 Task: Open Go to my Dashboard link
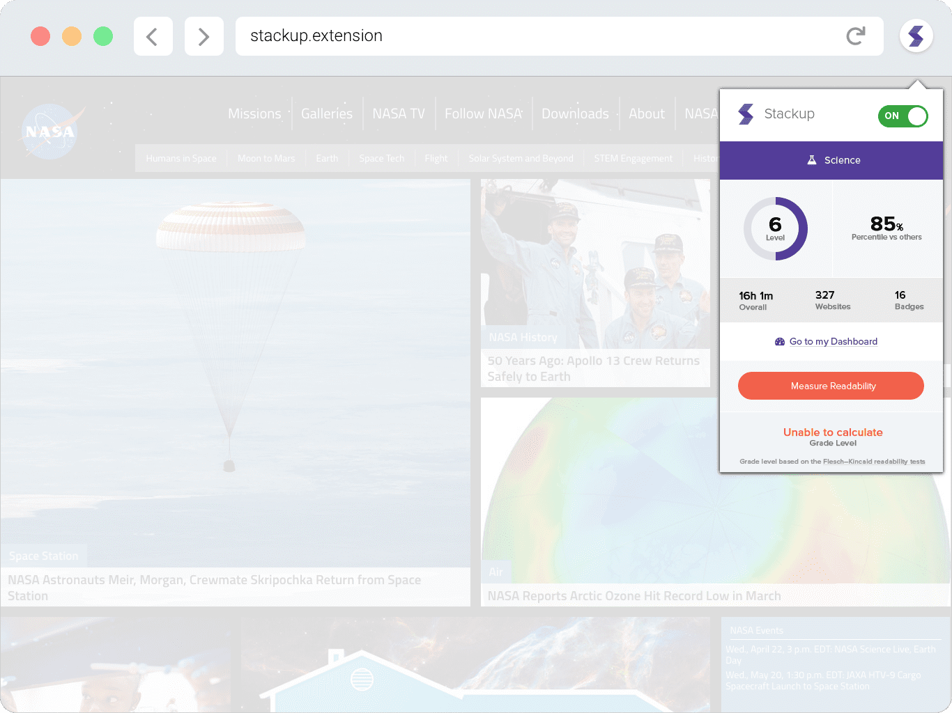pos(833,341)
